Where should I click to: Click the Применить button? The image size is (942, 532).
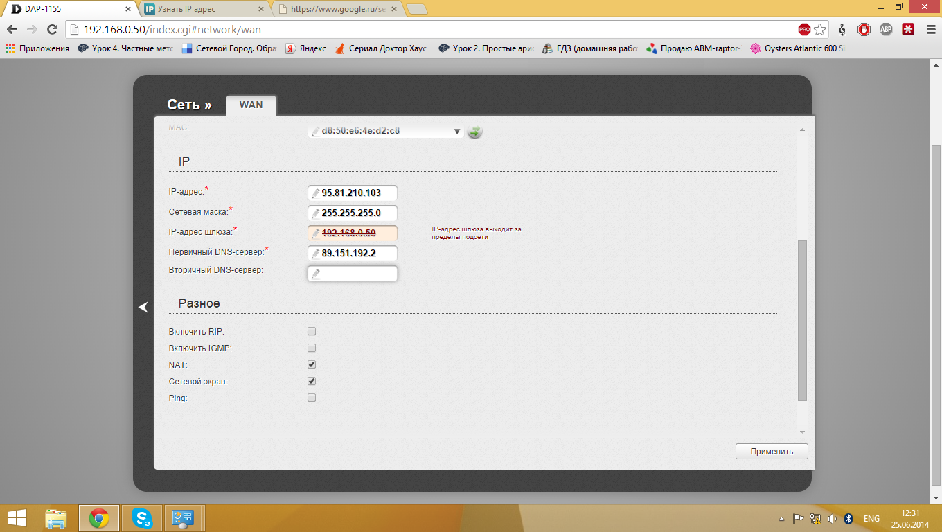point(772,451)
